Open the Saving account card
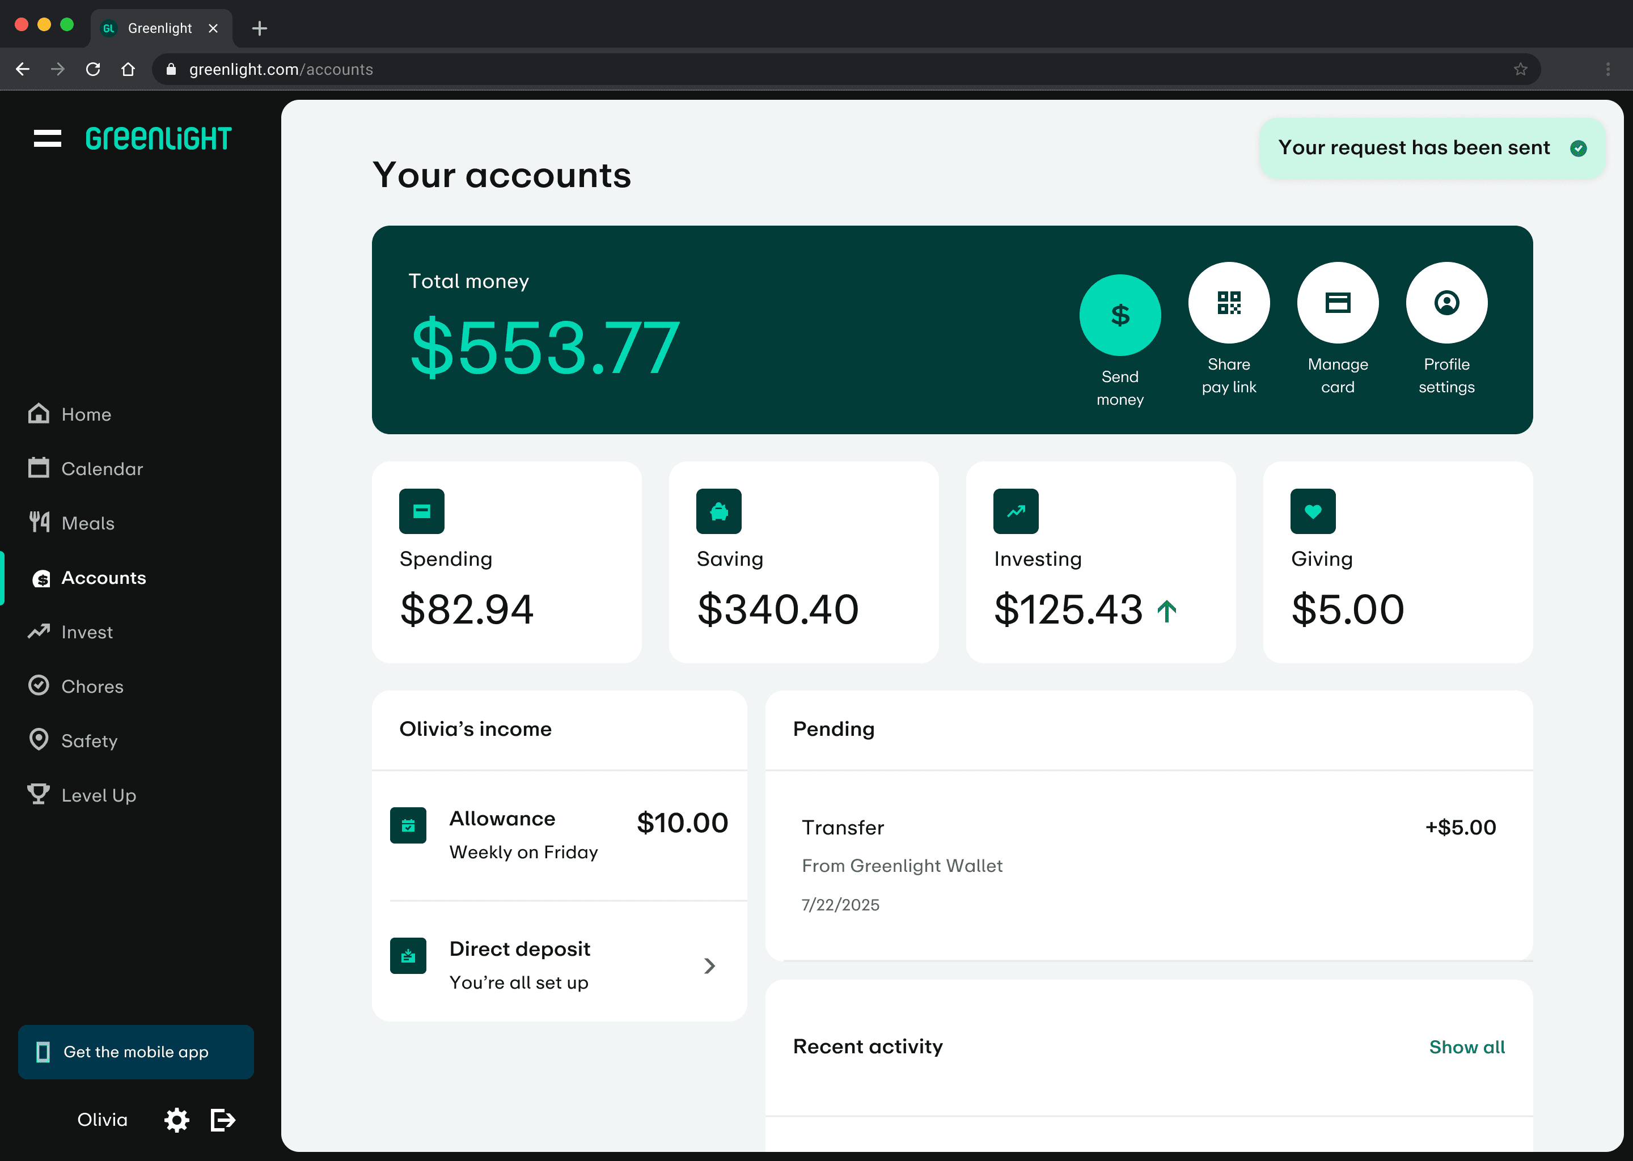The height and width of the screenshot is (1161, 1633). 803,562
